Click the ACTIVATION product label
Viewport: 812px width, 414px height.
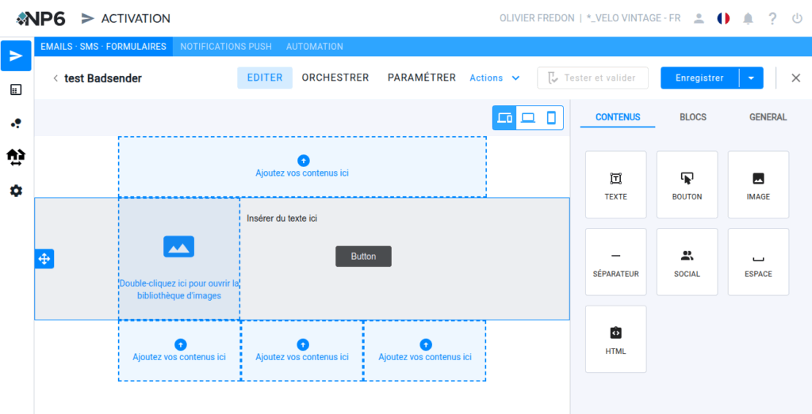pos(136,19)
